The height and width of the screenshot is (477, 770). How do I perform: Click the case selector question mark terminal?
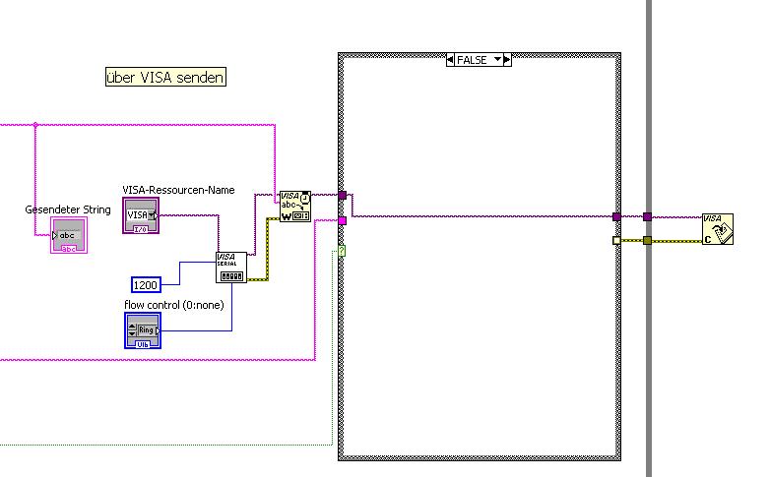pos(343,251)
